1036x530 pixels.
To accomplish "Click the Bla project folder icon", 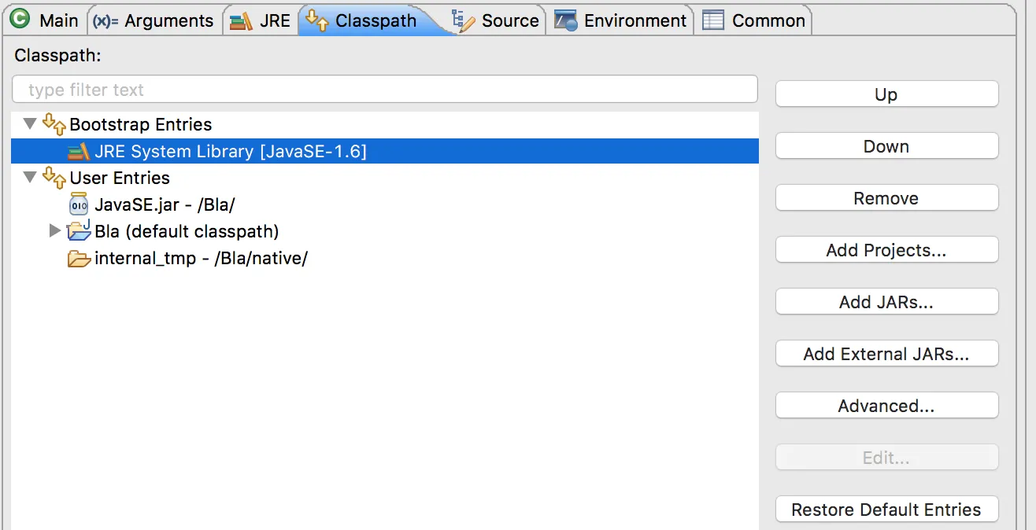I will click(x=79, y=231).
